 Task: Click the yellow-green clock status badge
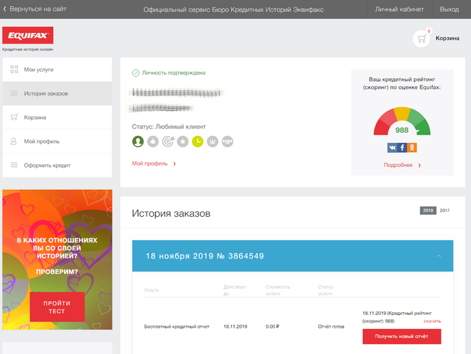(x=198, y=141)
